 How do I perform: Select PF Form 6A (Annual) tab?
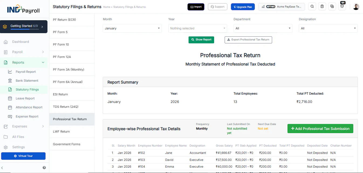tap(72, 82)
